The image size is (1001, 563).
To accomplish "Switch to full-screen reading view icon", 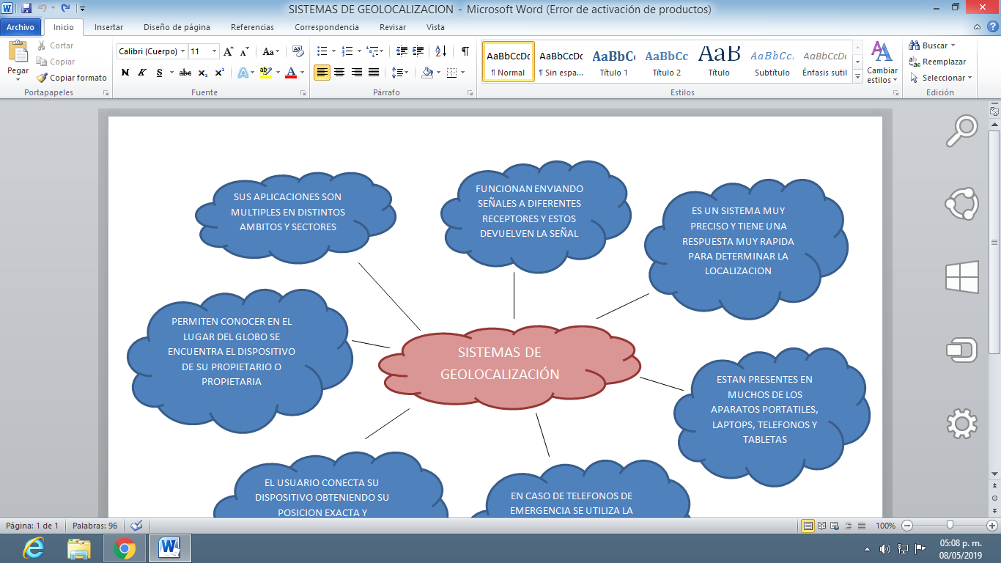I will 821,526.
